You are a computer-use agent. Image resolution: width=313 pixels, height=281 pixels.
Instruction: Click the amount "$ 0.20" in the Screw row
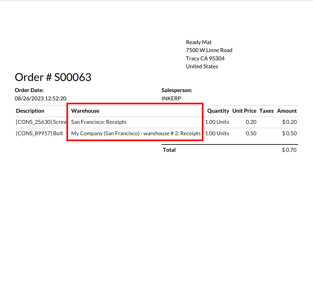coord(290,122)
